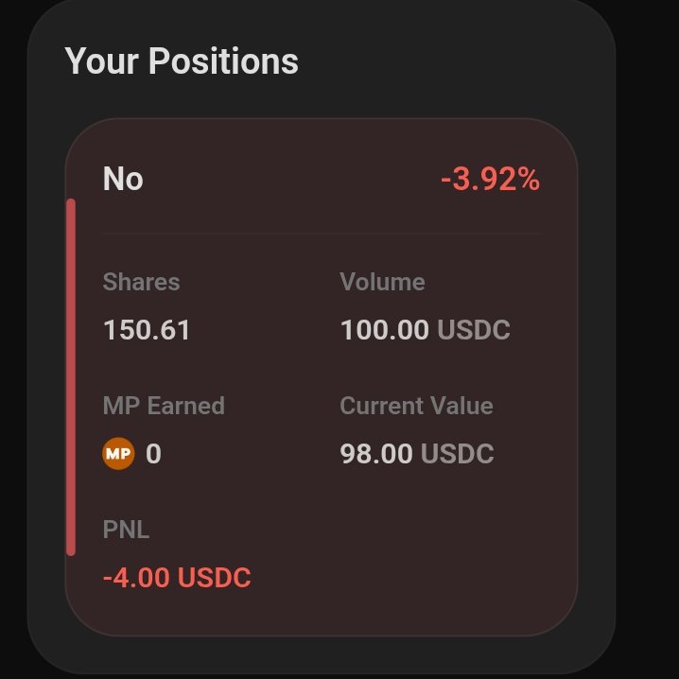The width and height of the screenshot is (679, 679).
Task: Select the Your Positions heading
Action: coord(182,61)
